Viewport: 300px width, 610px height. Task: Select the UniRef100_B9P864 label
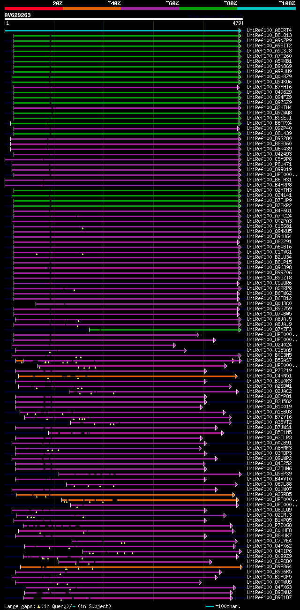pyautogui.click(x=269, y=566)
